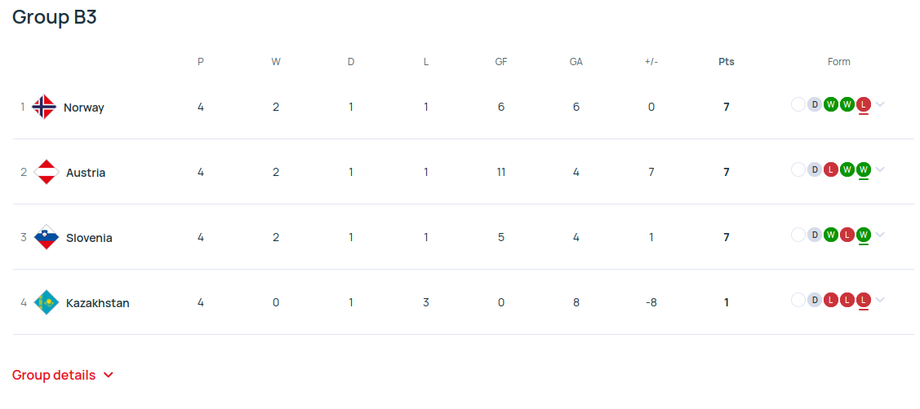This screenshot has width=920, height=409.
Task: Click the Norway flag icon
Action: pyautogui.click(x=44, y=108)
